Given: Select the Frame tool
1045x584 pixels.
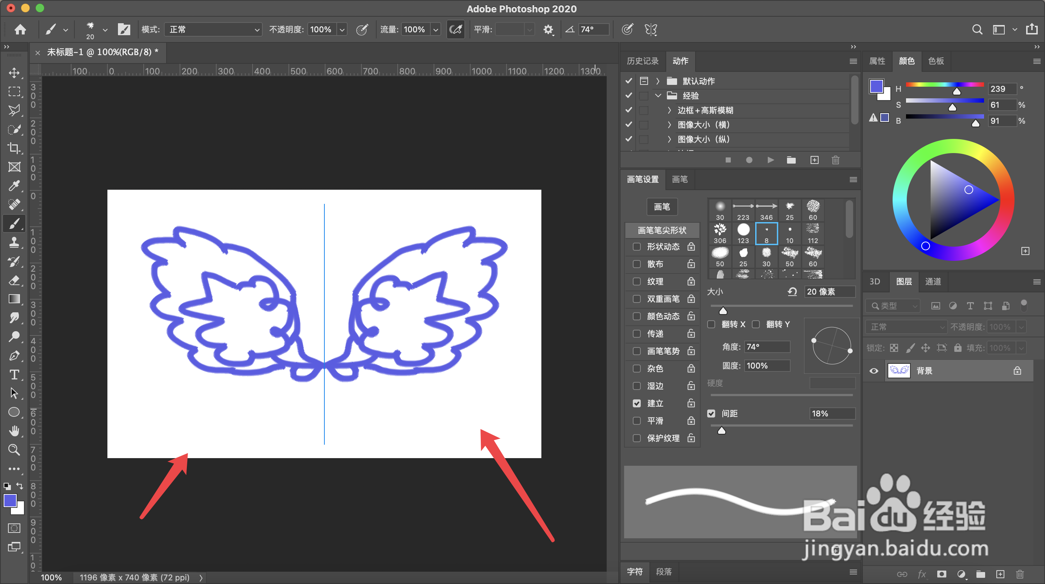Looking at the screenshot, I should [14, 167].
